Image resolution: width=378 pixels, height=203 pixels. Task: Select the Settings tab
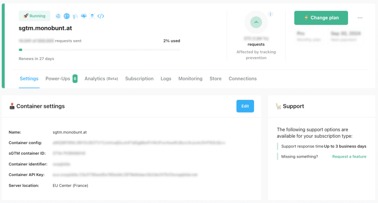[x=29, y=78]
